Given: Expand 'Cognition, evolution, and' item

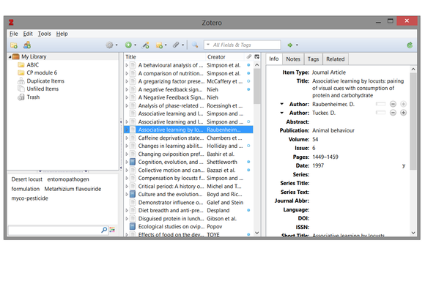Looking at the screenshot, I should [x=127, y=162].
